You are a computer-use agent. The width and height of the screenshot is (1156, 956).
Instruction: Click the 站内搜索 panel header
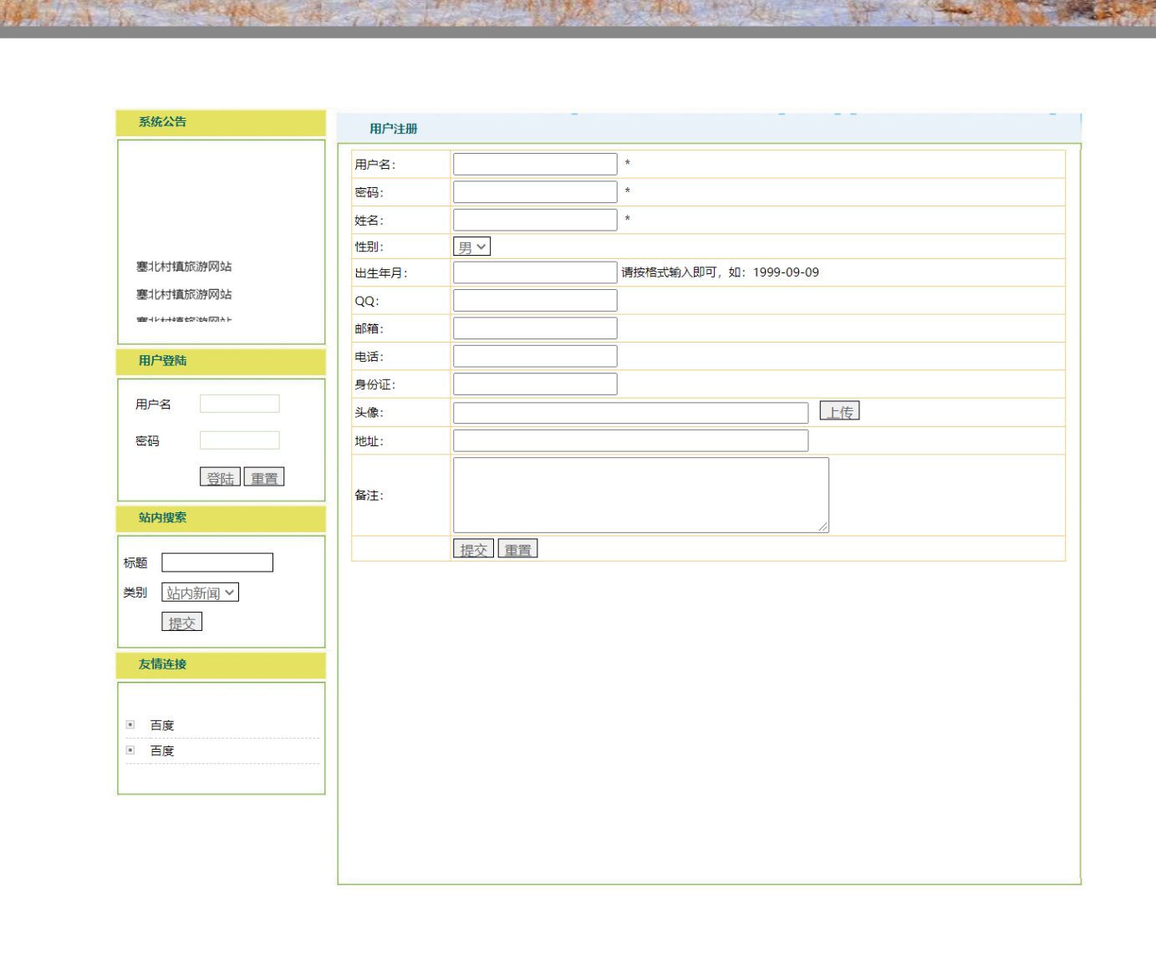221,518
